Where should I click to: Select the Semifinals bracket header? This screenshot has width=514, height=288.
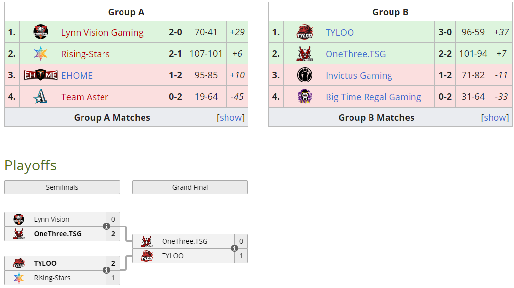point(62,187)
